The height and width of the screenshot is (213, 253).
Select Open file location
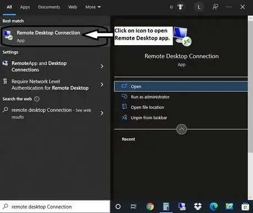(181, 107)
